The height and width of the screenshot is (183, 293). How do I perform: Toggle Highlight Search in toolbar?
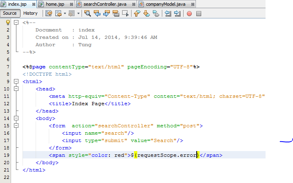click(x=116, y=14)
